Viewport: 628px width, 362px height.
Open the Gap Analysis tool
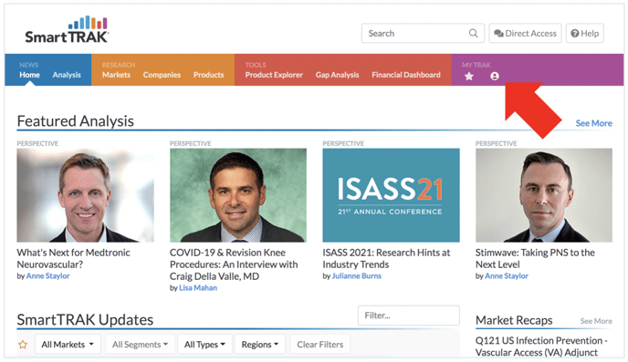[x=337, y=75]
